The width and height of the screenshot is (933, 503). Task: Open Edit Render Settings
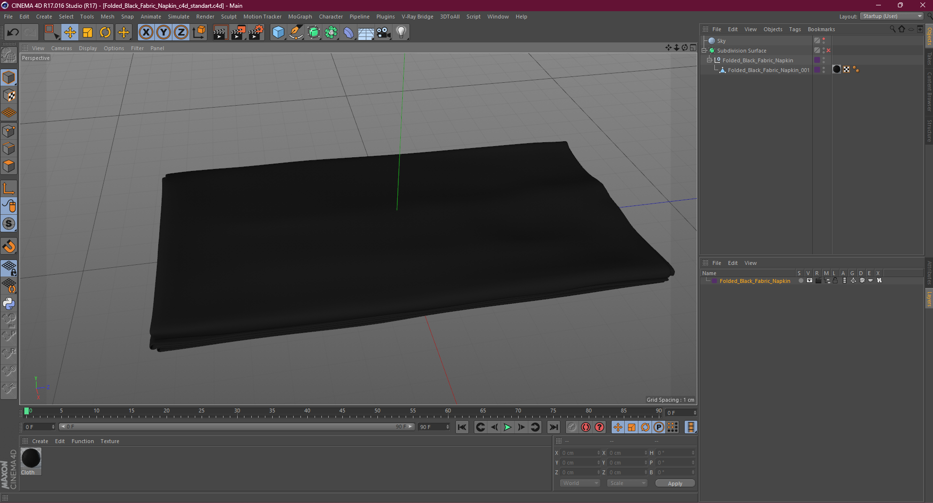(256, 33)
